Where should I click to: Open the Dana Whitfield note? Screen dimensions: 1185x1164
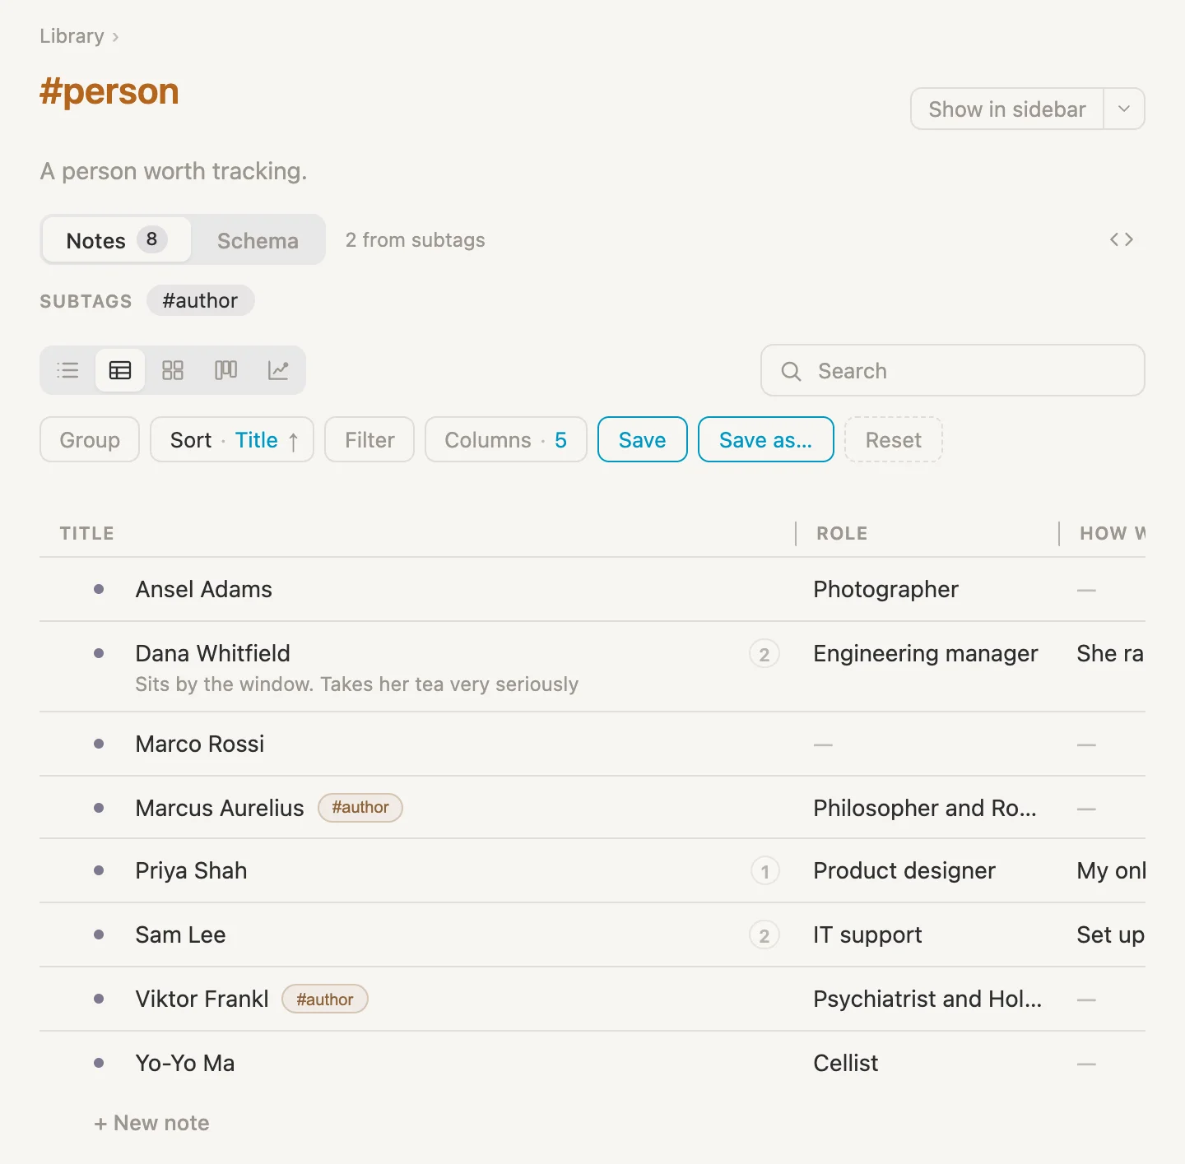coord(213,653)
